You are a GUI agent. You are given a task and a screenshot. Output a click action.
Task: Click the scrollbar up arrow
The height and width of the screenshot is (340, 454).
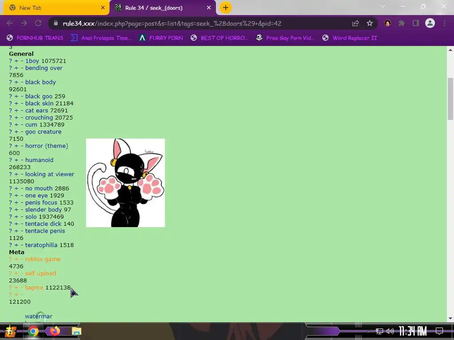450,50
